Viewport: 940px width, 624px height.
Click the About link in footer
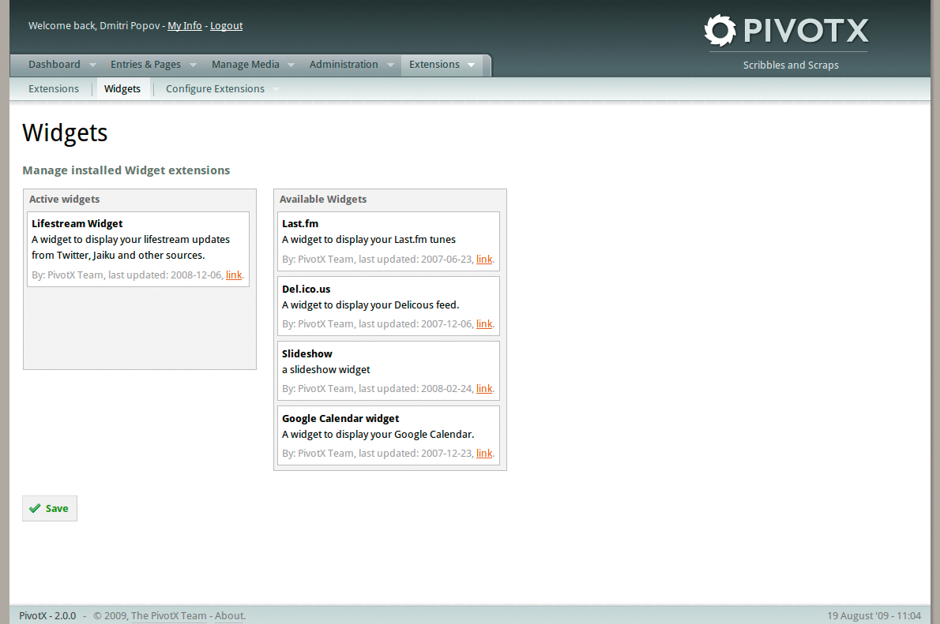click(x=229, y=615)
